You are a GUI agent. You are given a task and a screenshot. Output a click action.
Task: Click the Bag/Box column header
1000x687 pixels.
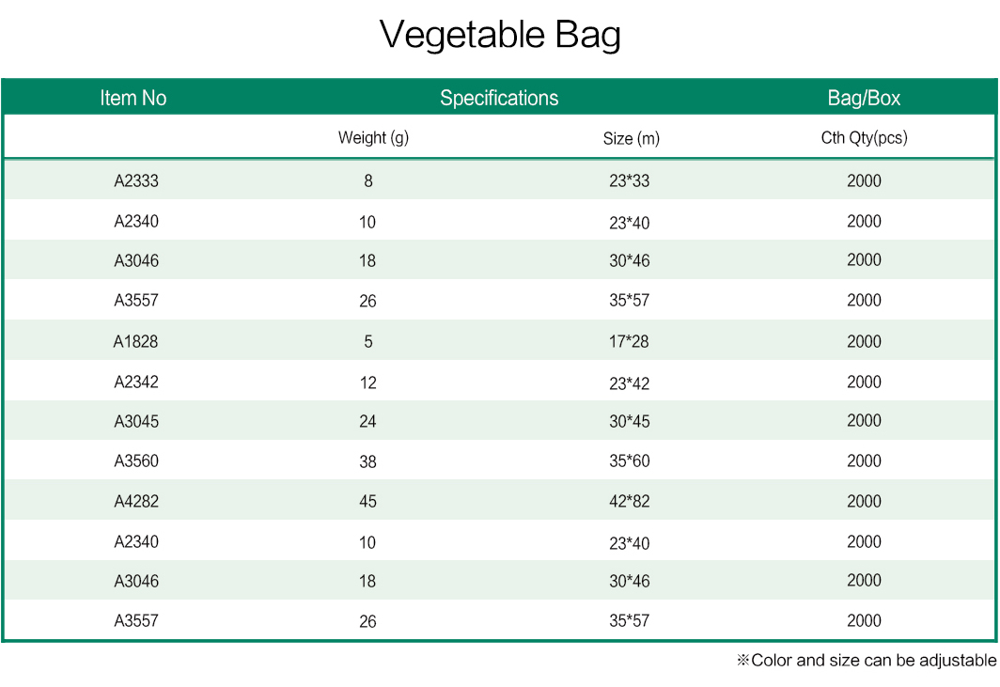point(864,98)
